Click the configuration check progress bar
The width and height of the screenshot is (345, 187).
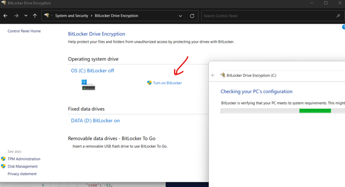[283, 111]
